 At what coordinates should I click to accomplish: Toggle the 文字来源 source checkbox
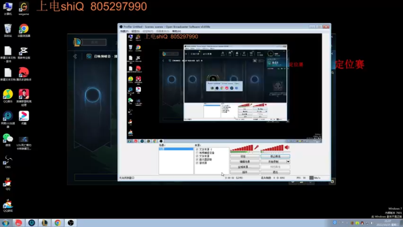(x=197, y=156)
